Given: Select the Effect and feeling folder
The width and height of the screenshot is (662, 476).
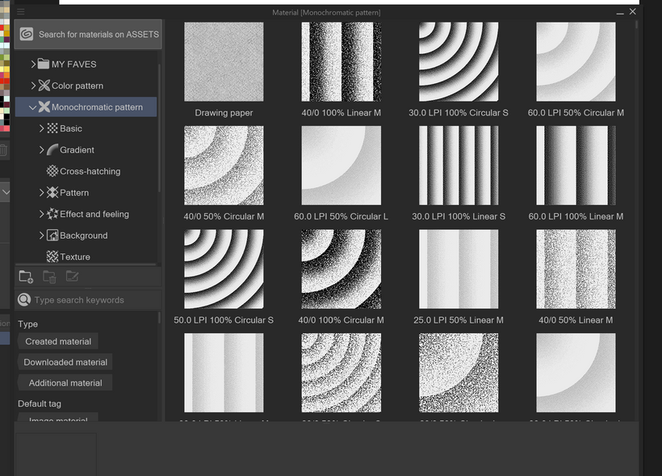Looking at the screenshot, I should 94,214.
